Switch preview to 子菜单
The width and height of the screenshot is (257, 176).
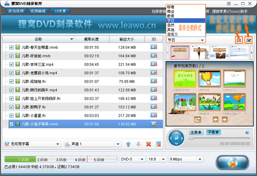[x=214, y=132]
